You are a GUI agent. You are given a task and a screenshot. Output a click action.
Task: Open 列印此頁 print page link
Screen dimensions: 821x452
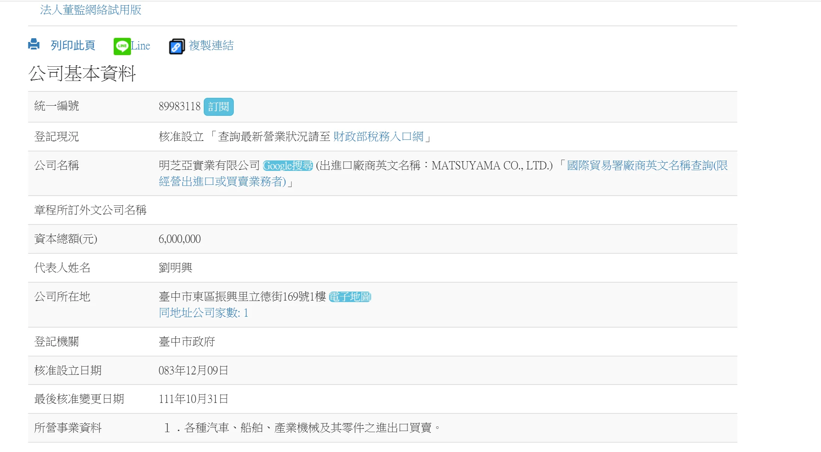(73, 45)
